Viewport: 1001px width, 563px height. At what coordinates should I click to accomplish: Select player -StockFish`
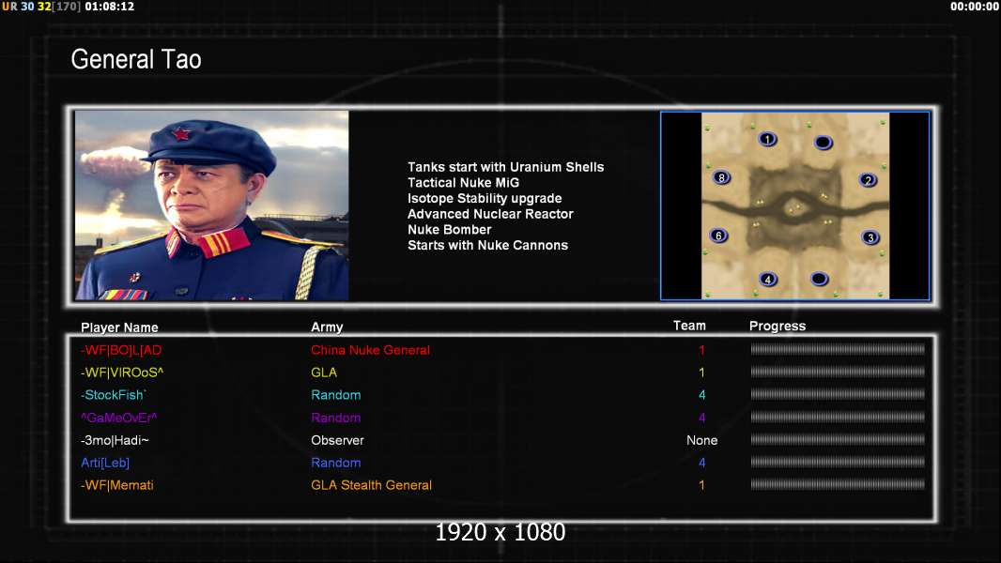(x=114, y=395)
